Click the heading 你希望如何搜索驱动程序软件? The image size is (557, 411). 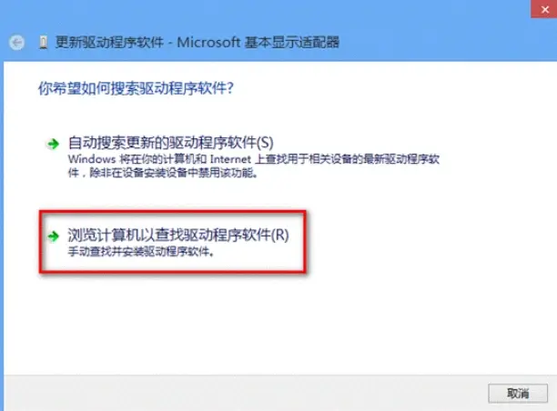[x=136, y=88]
